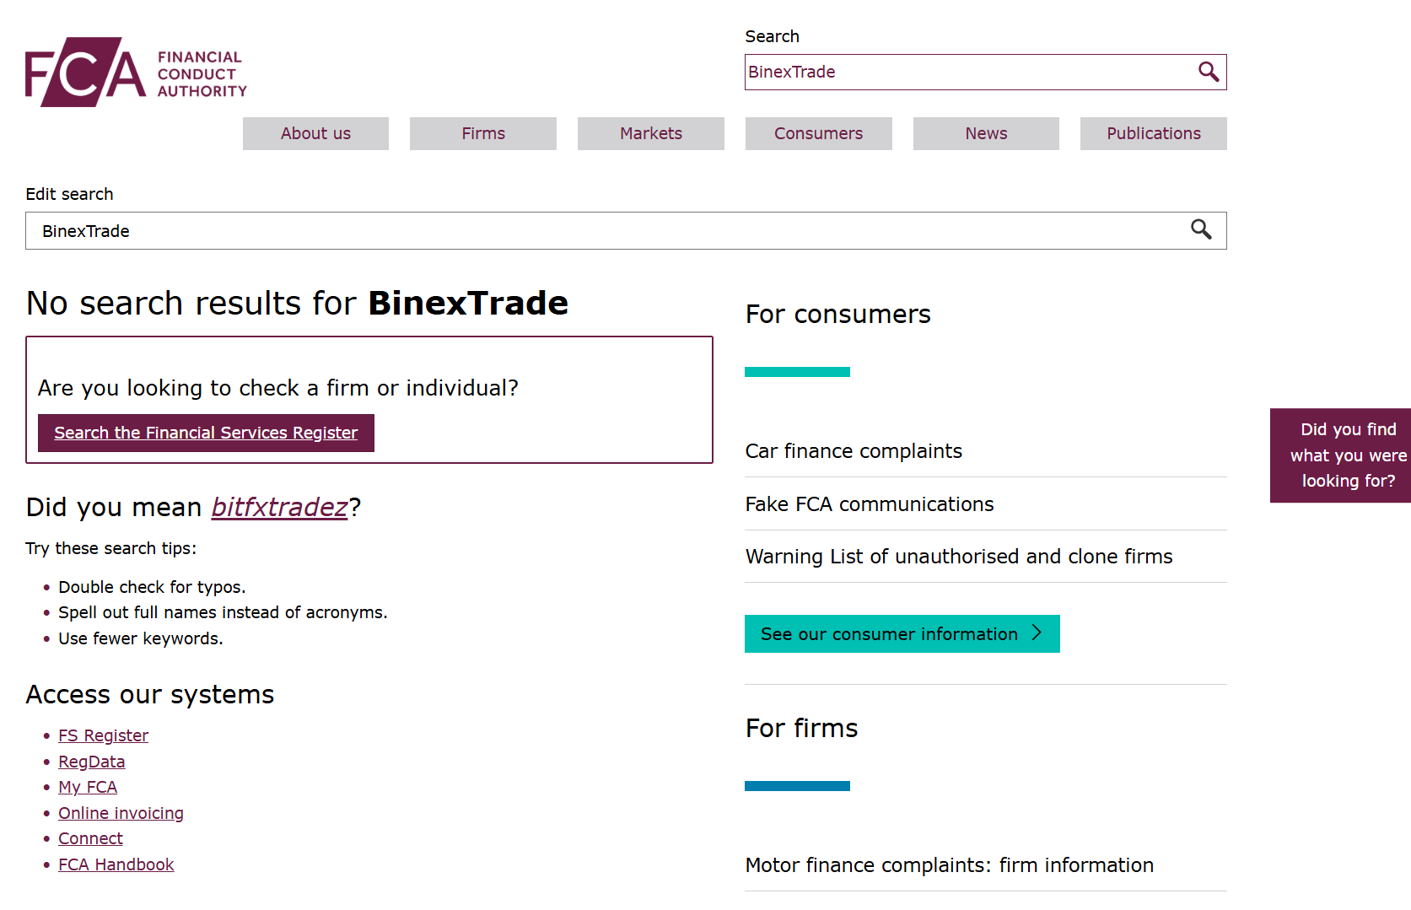Click Search the Financial Services Register
The width and height of the screenshot is (1411, 910).
[205, 433]
